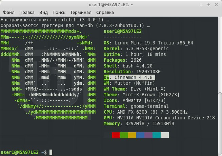
Task: Click the 'WM: Mutter (Muffin)' line
Action: coord(129,83)
